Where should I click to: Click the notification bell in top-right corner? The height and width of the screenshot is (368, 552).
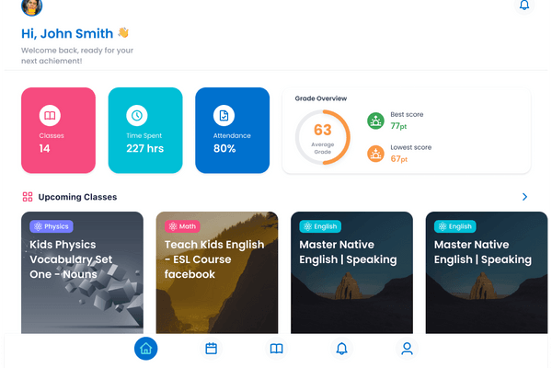coord(524,5)
